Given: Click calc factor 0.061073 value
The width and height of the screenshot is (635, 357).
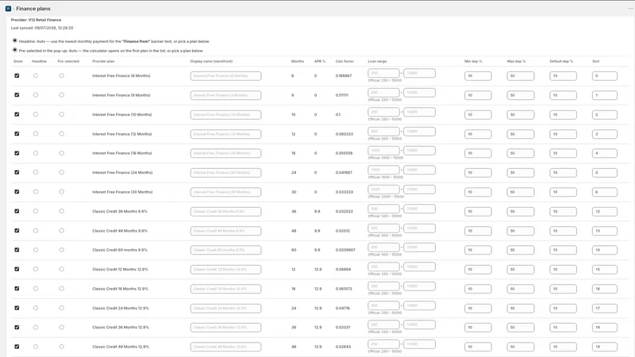Looking at the screenshot, I should coord(344,289).
